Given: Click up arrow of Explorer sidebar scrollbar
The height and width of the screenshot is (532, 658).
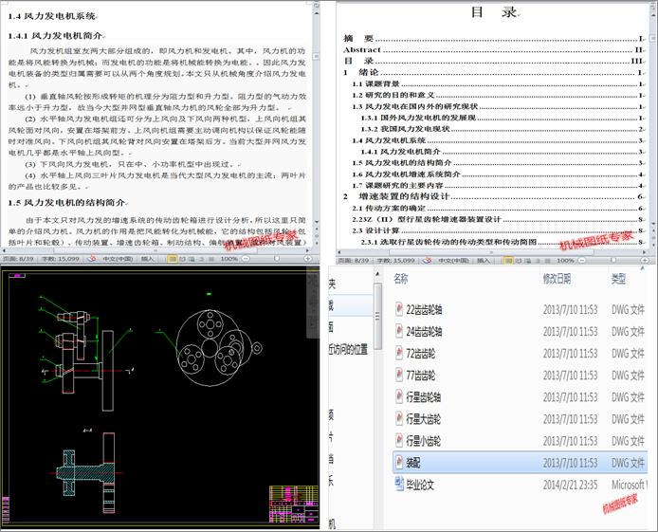Looking at the screenshot, I should 377,273.
